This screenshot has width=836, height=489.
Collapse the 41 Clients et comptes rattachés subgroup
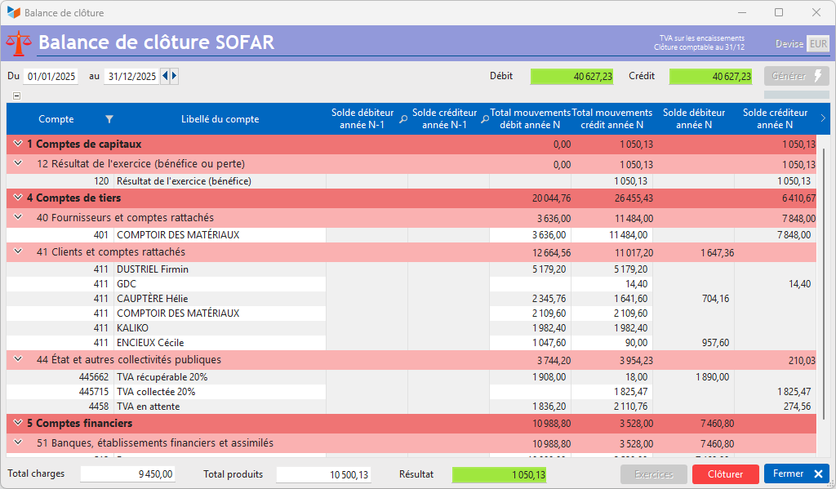[x=17, y=252]
